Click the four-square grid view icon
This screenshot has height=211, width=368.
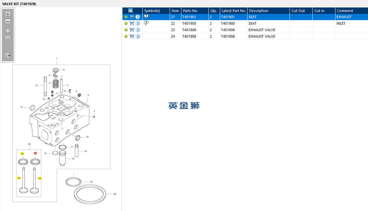(8, 31)
